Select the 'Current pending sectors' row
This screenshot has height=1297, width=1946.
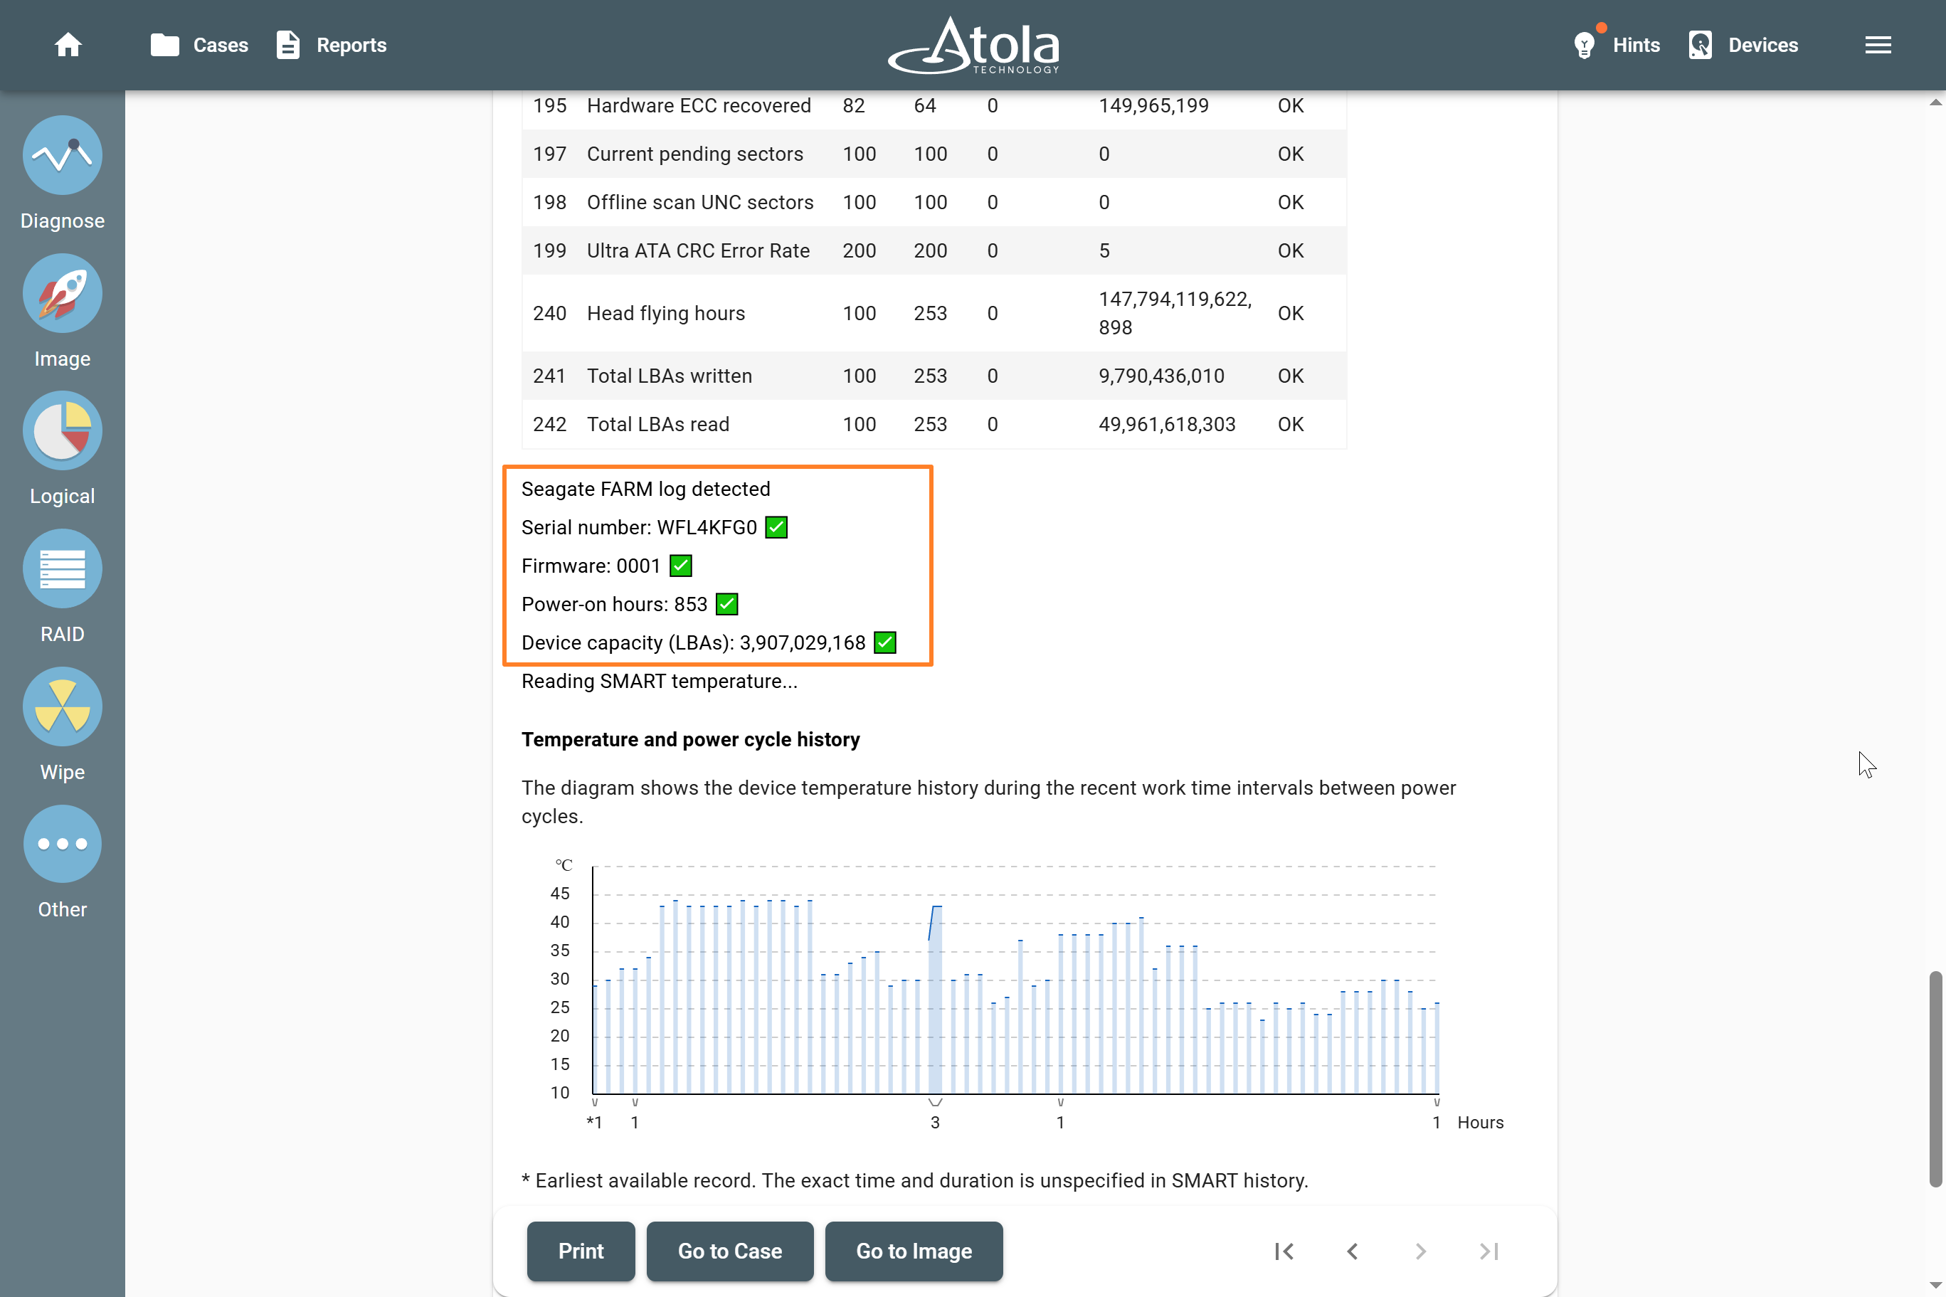934,154
